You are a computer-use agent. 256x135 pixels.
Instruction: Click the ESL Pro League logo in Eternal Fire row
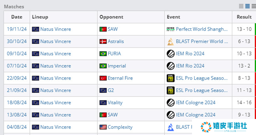(x=171, y=78)
